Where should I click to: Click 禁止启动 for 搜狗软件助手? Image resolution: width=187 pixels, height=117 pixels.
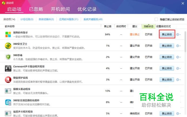click(167, 34)
